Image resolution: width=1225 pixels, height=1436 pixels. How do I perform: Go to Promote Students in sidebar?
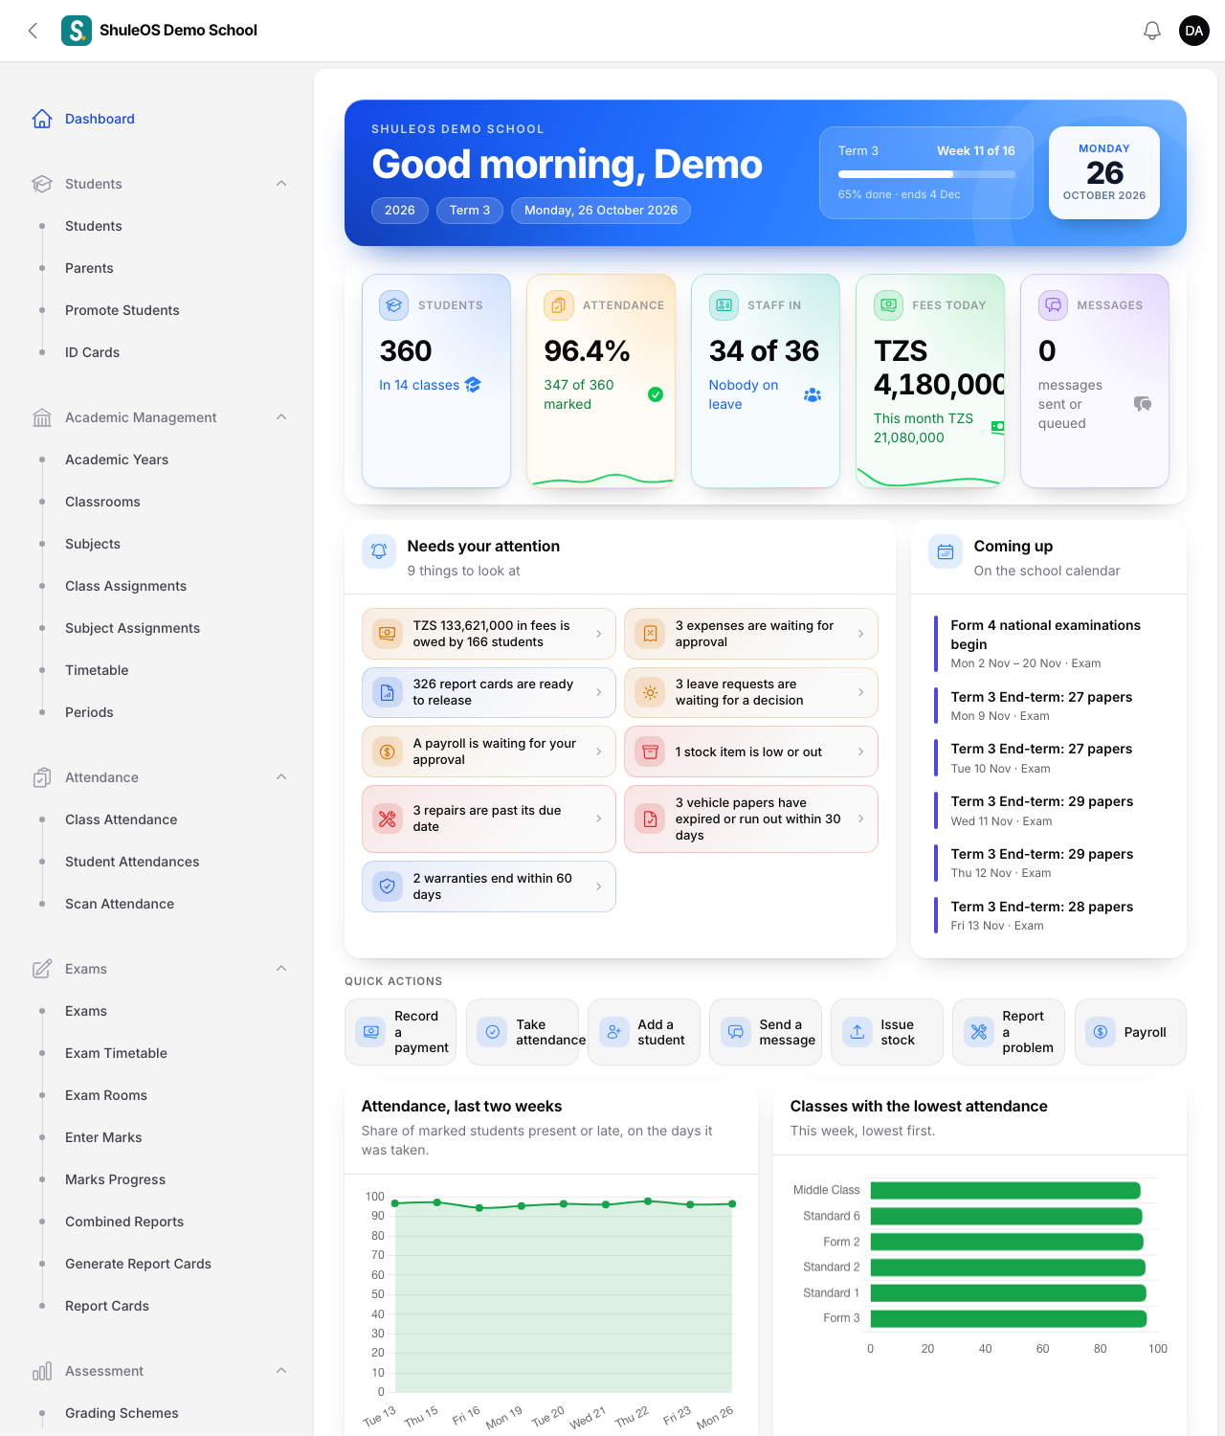click(x=122, y=310)
